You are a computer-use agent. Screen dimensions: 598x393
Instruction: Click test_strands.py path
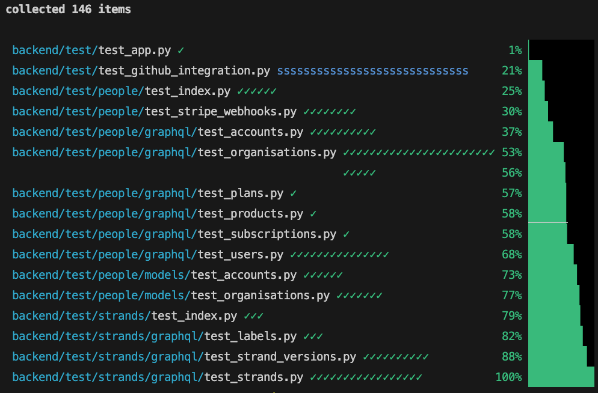pyautogui.click(x=158, y=377)
